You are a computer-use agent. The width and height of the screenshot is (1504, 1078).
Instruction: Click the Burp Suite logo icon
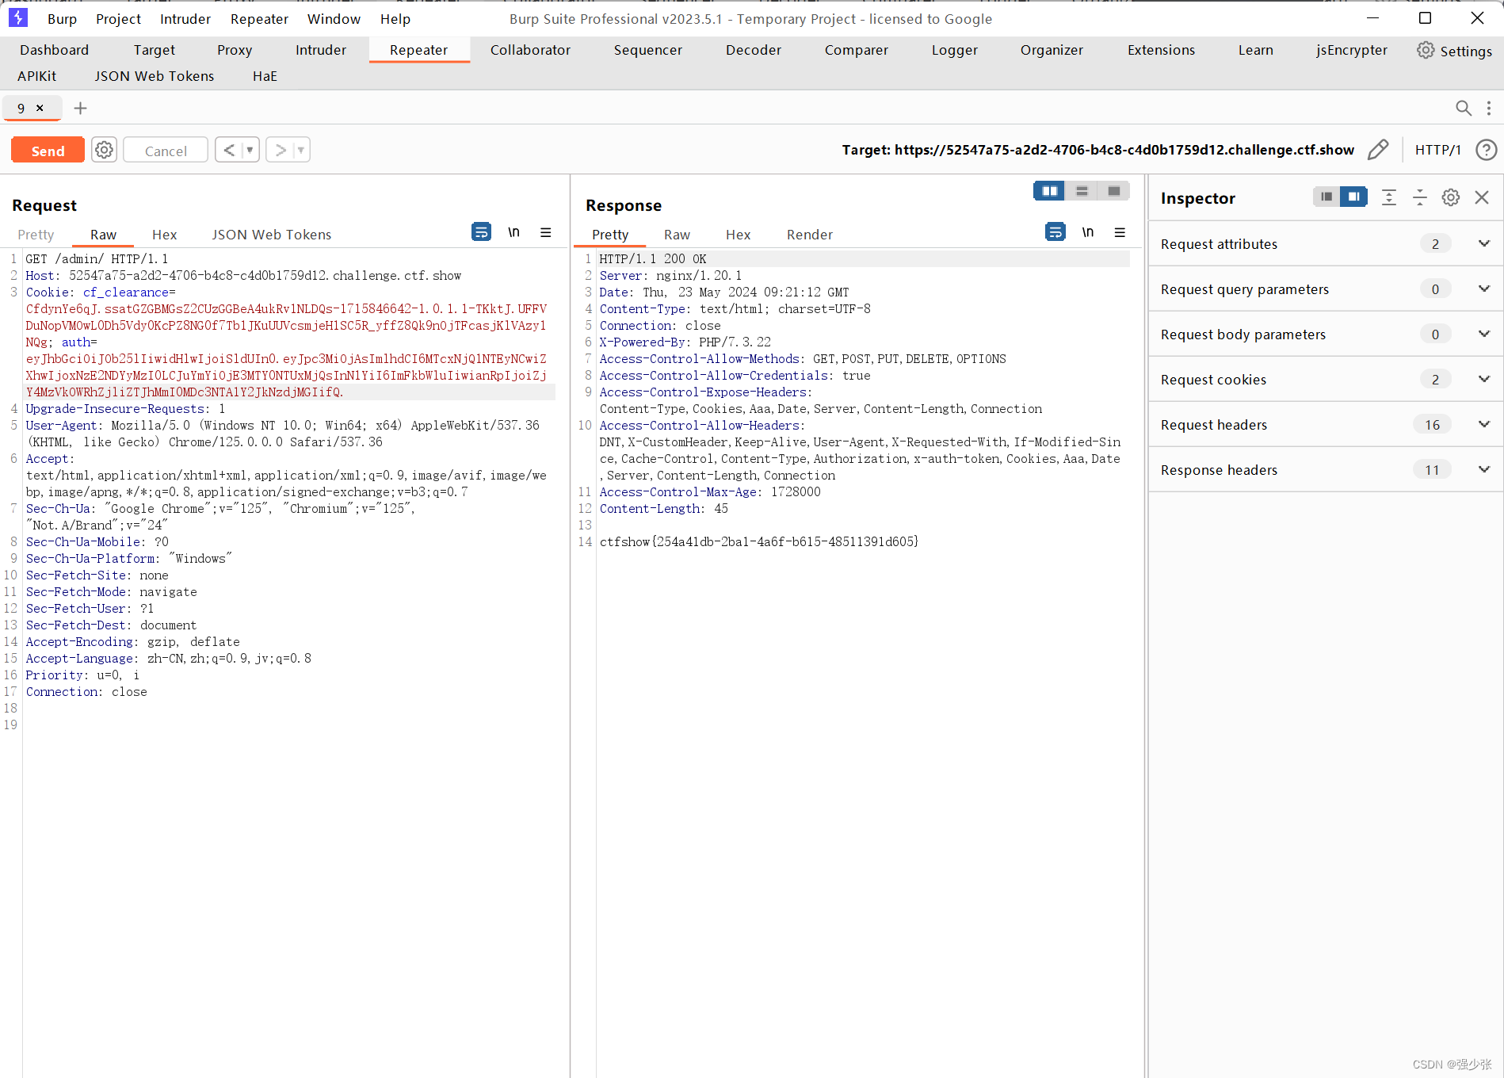17,17
